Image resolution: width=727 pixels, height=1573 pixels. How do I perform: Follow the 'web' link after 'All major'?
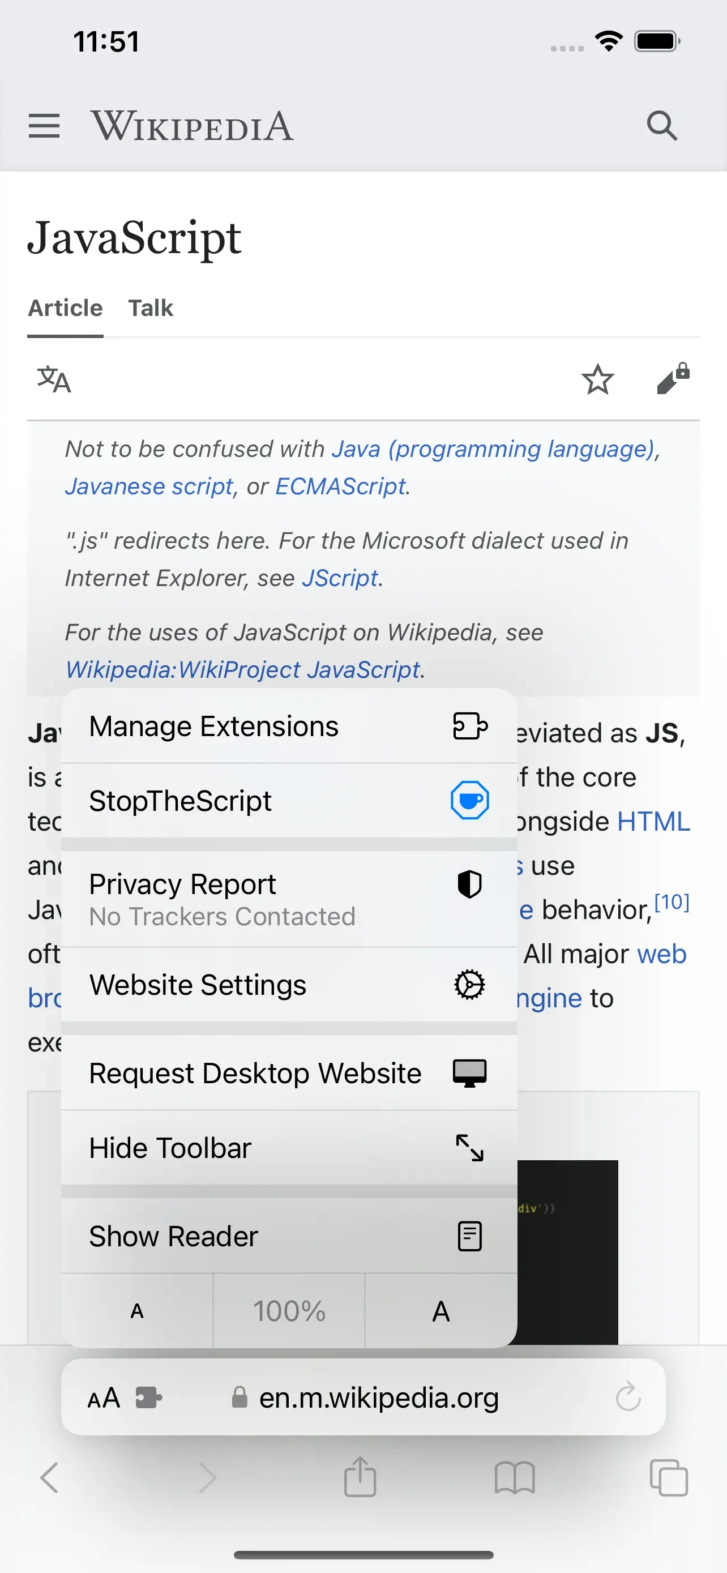tap(661, 954)
